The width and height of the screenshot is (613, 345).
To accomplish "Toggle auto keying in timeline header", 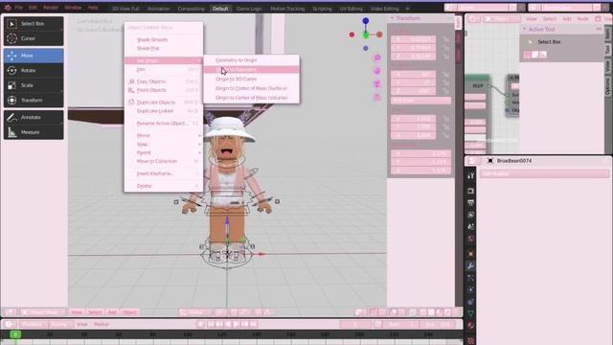I will [200, 324].
